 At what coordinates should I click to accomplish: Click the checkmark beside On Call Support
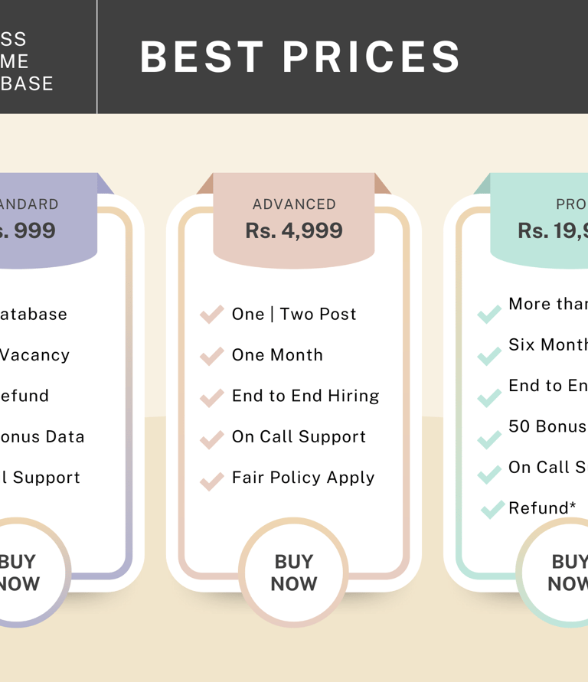[211, 439]
